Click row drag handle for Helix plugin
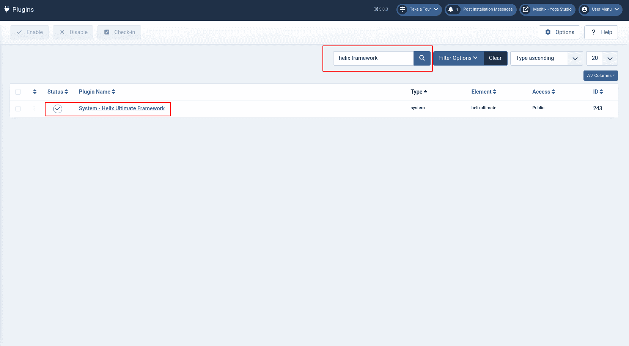629x346 pixels. [34, 109]
